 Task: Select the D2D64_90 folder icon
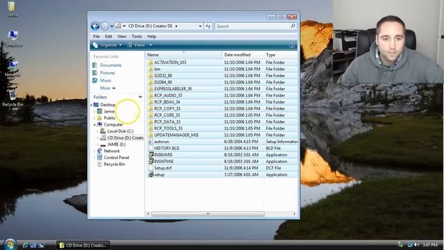click(151, 82)
